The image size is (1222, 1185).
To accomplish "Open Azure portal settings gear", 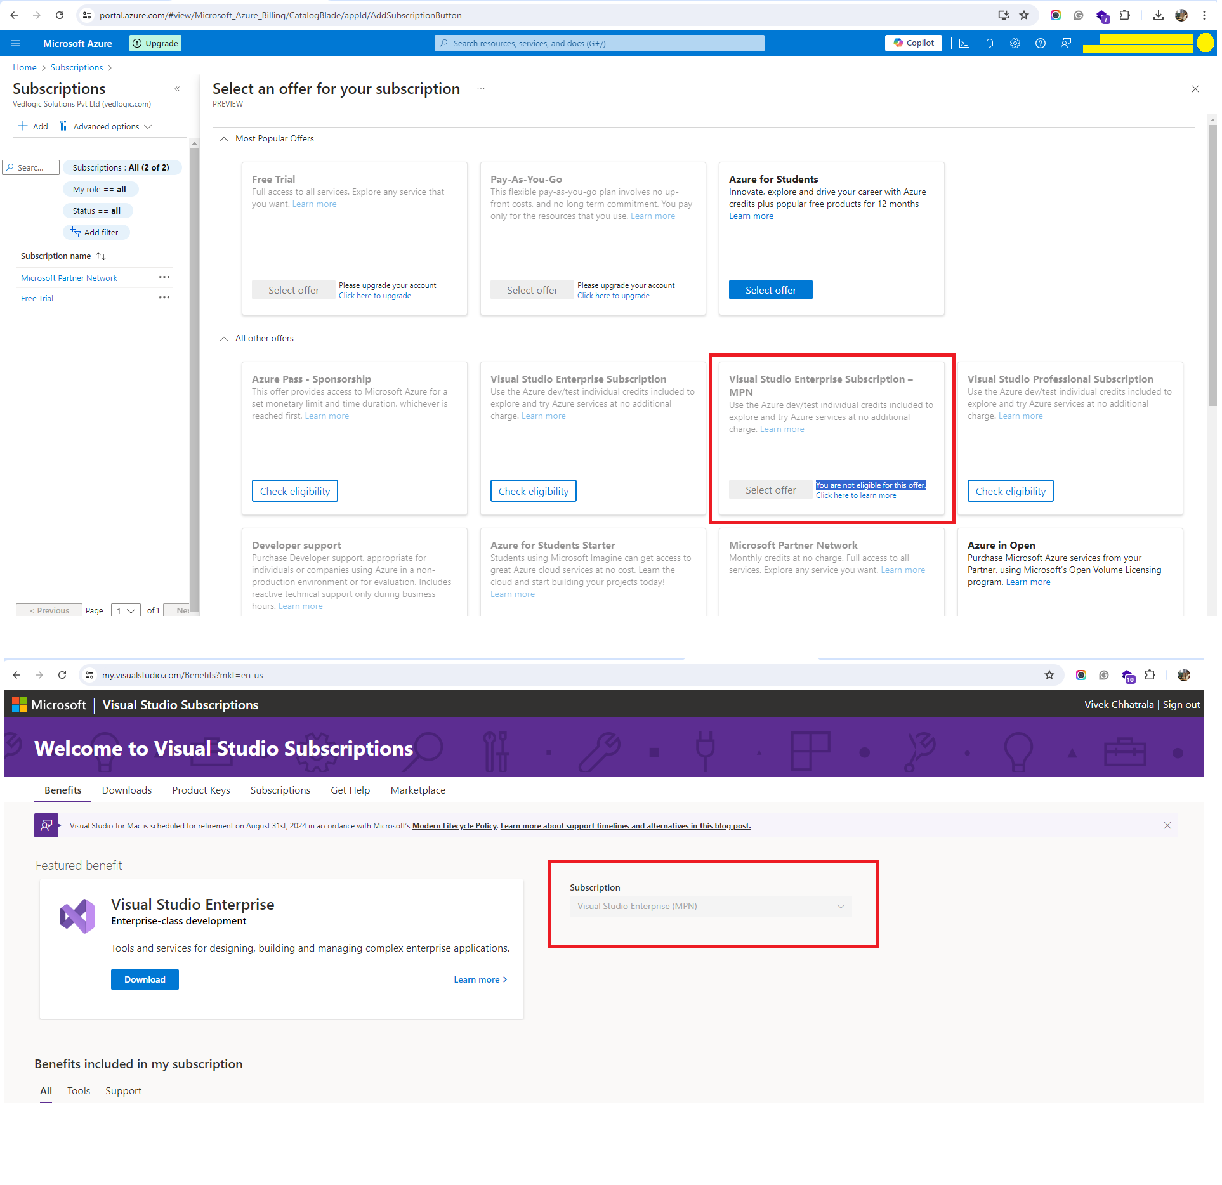I will click(1015, 43).
